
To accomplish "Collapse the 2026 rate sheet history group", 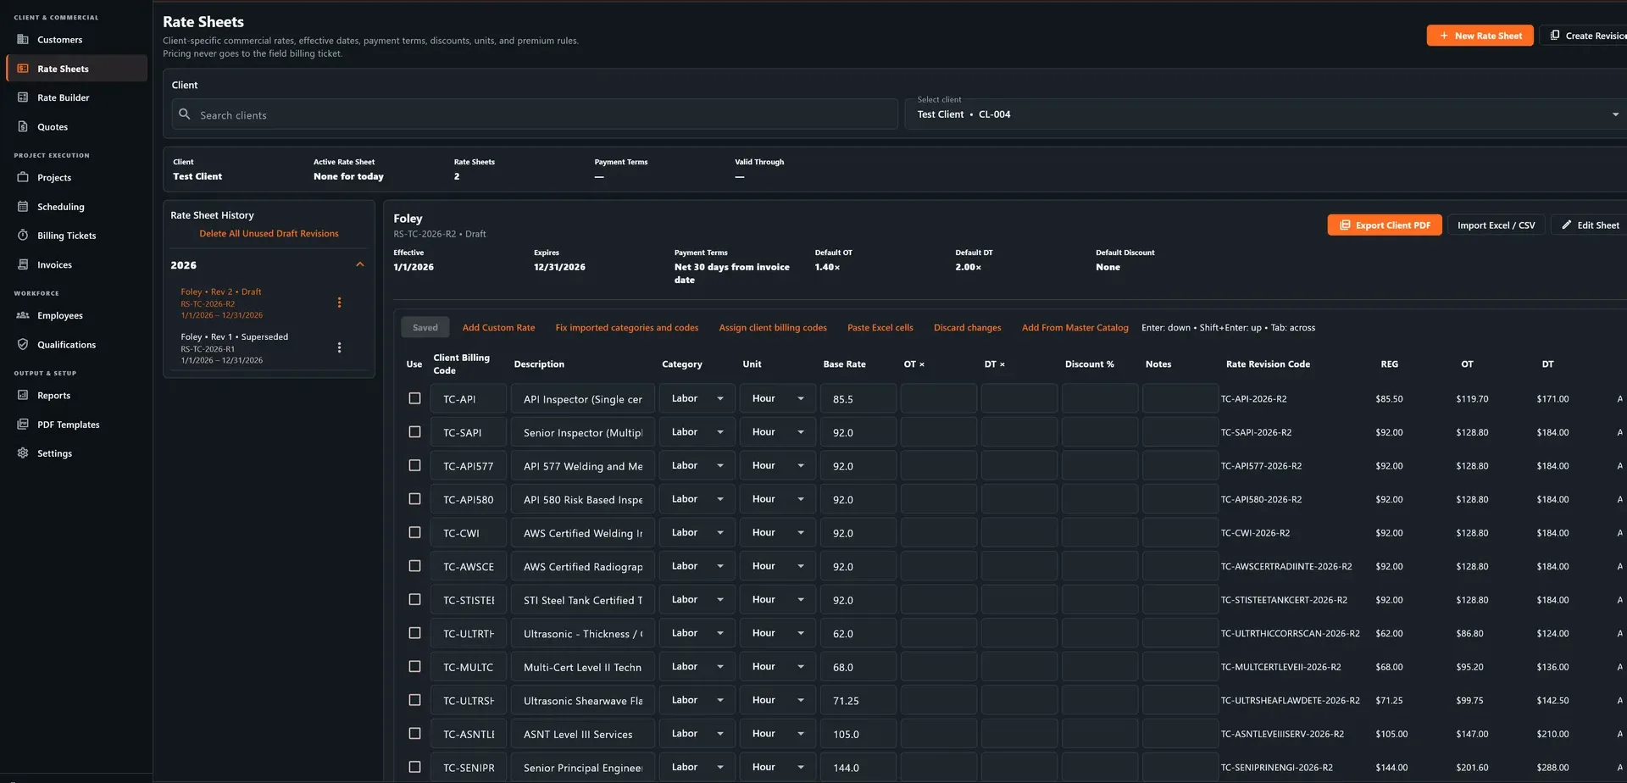I will point(360,265).
